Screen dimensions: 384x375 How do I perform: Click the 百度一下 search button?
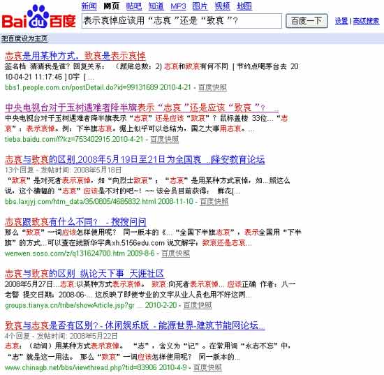coord(307,21)
